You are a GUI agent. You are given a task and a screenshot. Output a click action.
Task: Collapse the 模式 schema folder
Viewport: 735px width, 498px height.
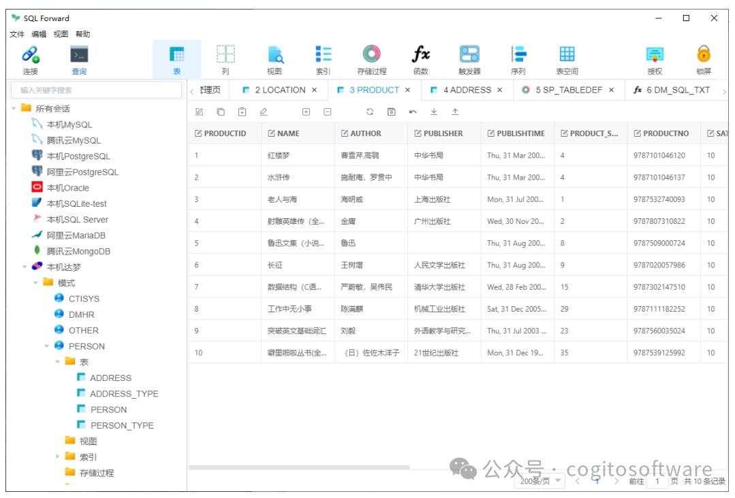point(35,283)
